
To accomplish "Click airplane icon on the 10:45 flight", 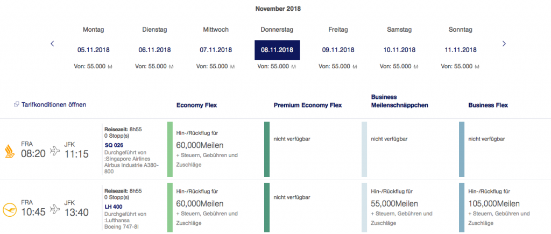I will click(x=55, y=210).
